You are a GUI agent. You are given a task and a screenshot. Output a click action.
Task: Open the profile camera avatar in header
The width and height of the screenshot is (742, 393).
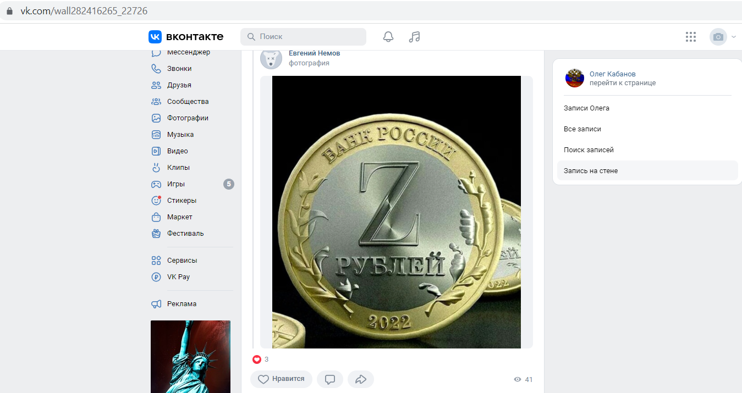point(718,37)
